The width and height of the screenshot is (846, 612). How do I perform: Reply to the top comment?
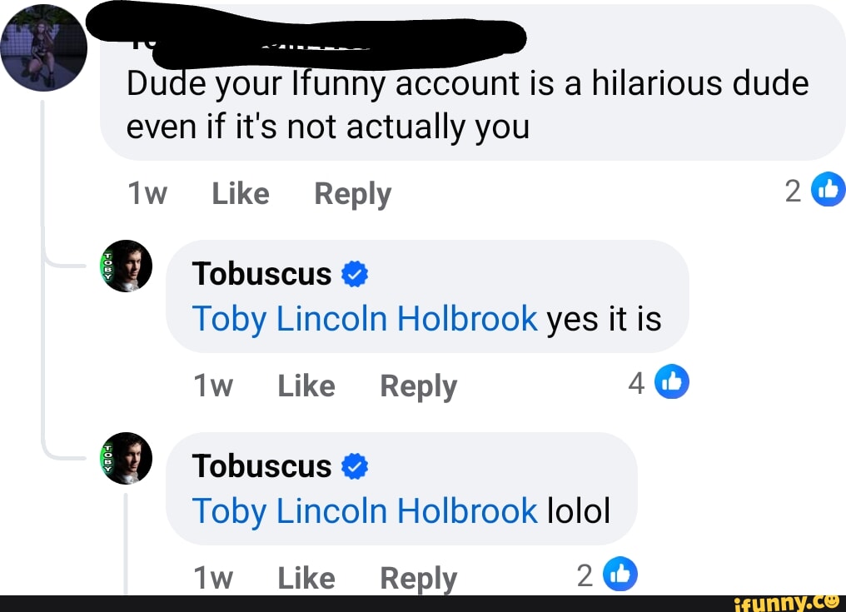click(352, 193)
